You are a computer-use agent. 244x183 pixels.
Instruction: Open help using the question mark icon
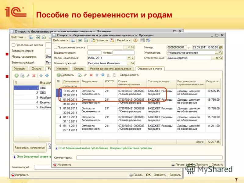pos(135,41)
